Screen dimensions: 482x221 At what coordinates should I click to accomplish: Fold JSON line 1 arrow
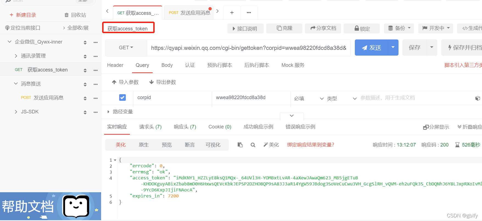coord(115,160)
